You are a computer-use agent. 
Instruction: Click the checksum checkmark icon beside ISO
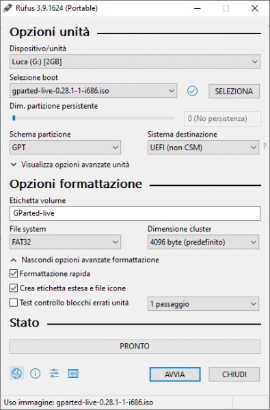point(192,91)
